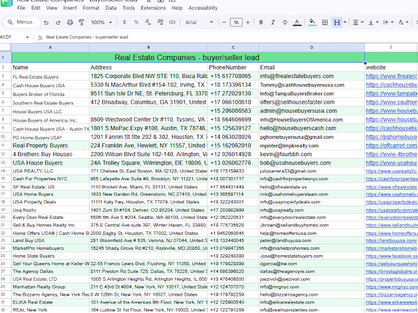
Task: Toggle strikethrough formatting
Action: pos(285,23)
